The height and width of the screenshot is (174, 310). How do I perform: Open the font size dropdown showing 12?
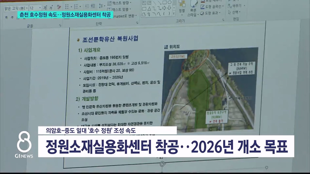[x=35, y=7]
